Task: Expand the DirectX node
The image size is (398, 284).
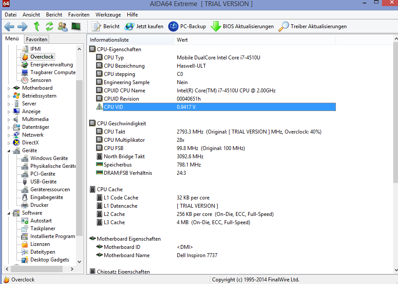Action: point(9,143)
